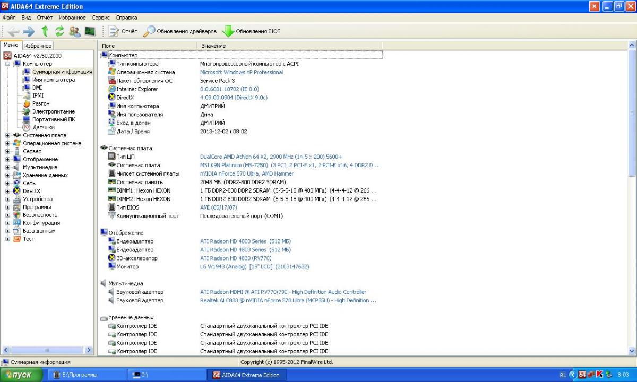Open the LG W1943 monitor link
Screen dimensions: 637x382
[254, 267]
